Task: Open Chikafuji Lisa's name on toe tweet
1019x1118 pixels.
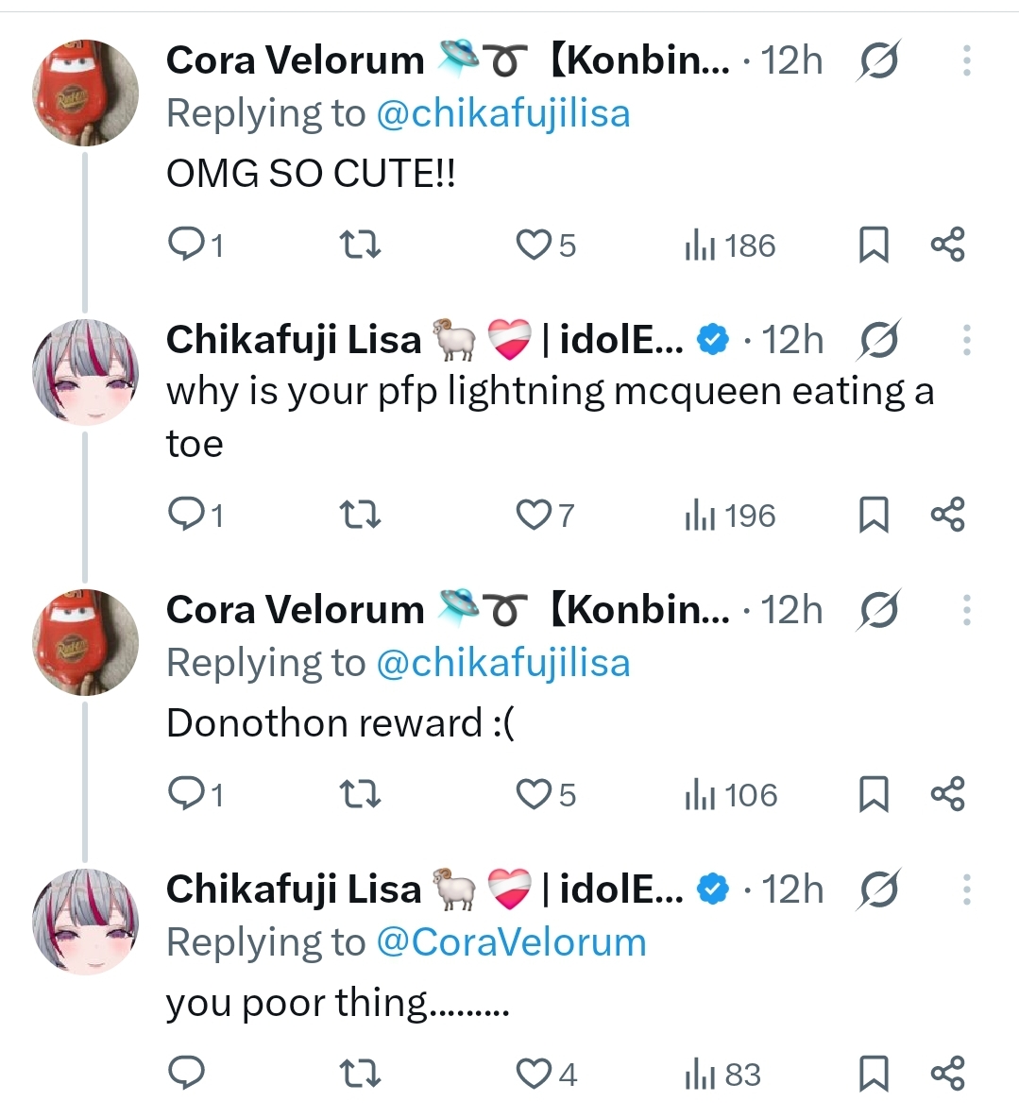Action: tap(293, 340)
